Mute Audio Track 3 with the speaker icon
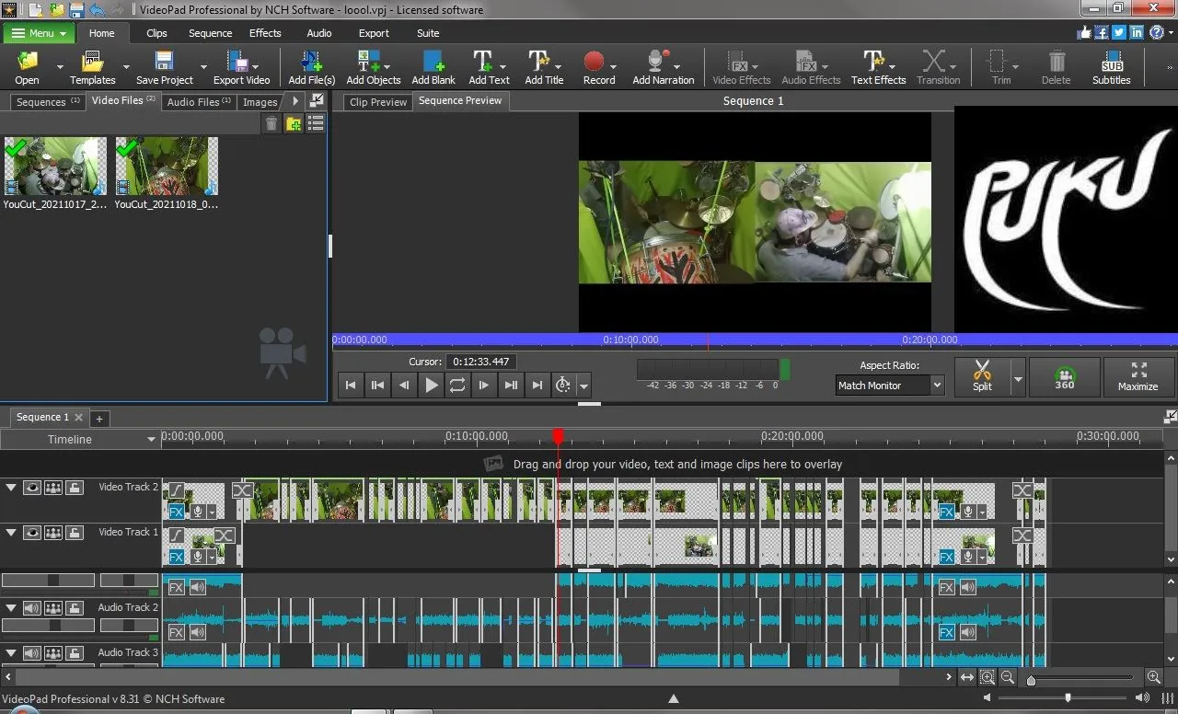The image size is (1178, 714). coord(32,653)
